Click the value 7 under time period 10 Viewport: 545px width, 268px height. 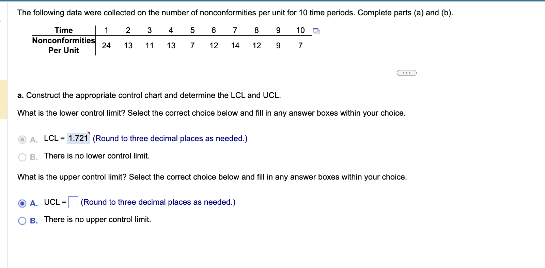300,46
